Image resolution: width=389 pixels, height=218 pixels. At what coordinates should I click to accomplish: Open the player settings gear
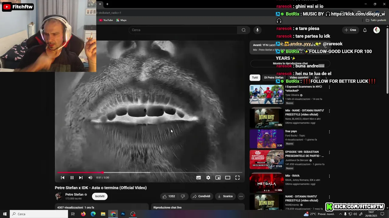point(208,178)
